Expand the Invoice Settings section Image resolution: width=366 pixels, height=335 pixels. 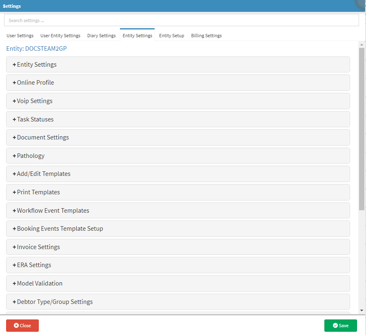[178, 247]
